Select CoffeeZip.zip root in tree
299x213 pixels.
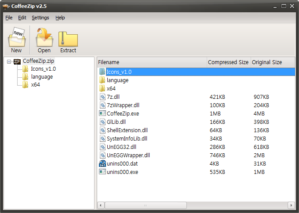pyautogui.click(x=39, y=61)
